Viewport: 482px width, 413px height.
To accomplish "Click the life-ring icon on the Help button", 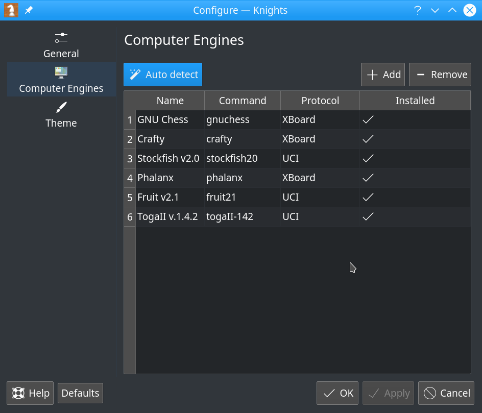I will click(17, 393).
